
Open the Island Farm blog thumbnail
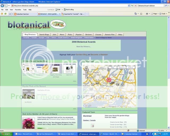70,69
